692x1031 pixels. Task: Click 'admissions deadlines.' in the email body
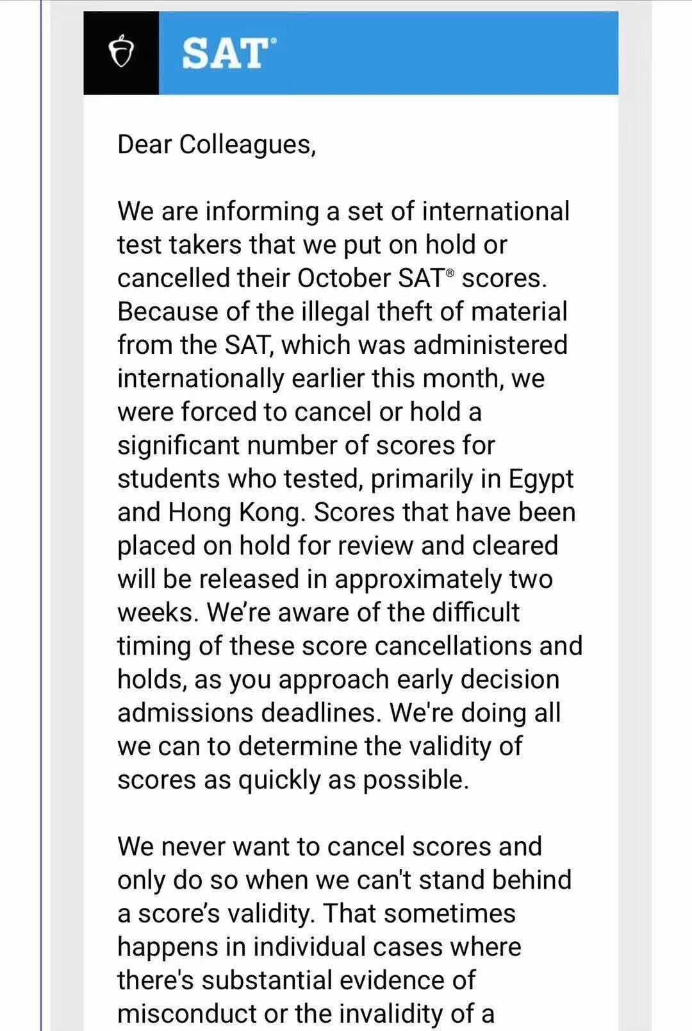(251, 713)
